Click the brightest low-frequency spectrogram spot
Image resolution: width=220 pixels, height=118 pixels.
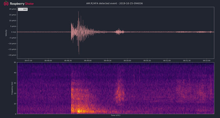79,111
